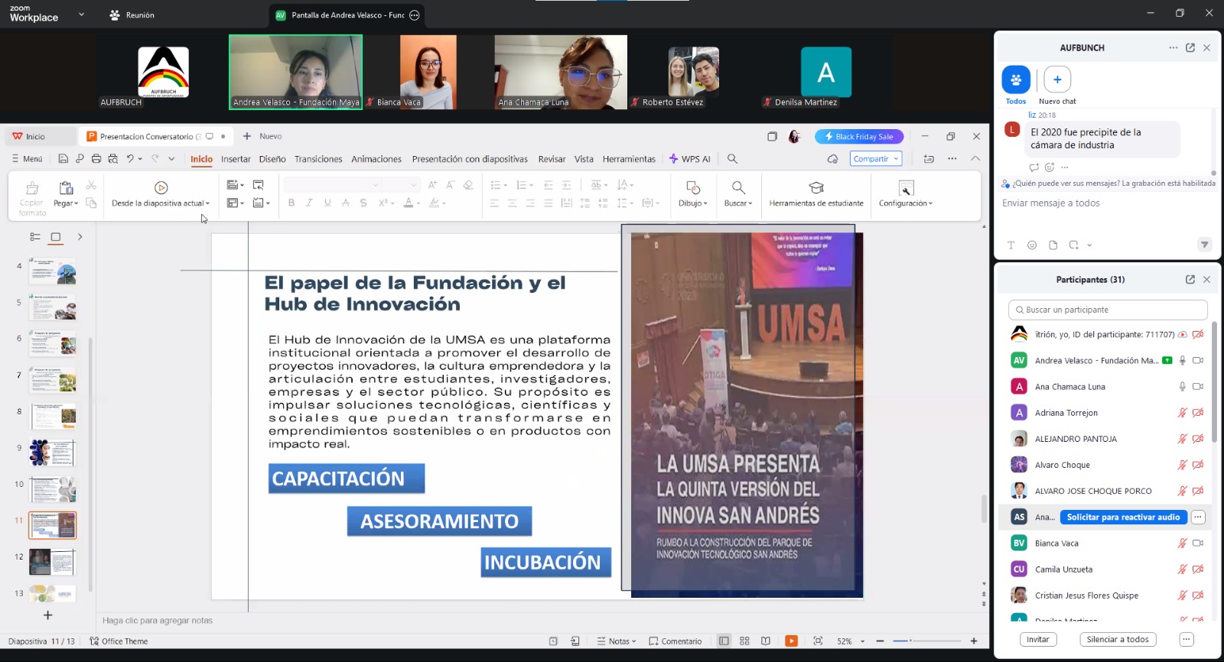Pop out the Participantes panel
This screenshot has height=662, width=1224.
(x=1190, y=280)
